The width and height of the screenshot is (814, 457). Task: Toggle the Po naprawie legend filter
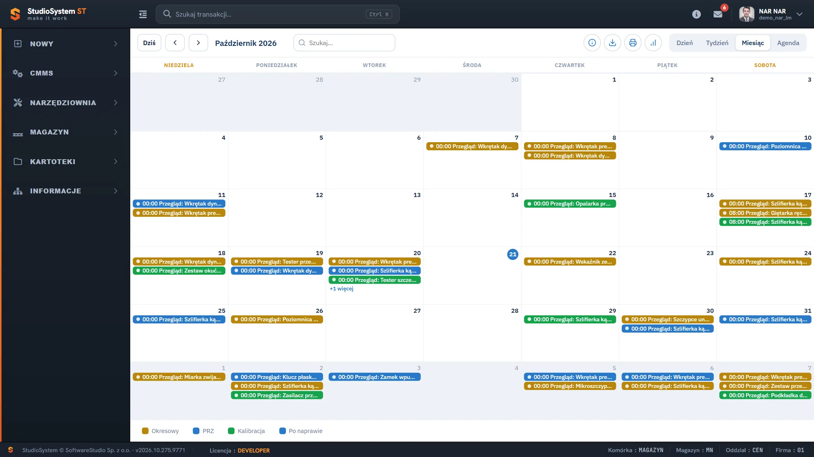pos(301,431)
